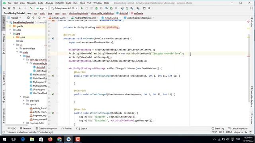The width and height of the screenshot is (255, 143).
Task: Toggle the Build Variants tool window
Action: [x=4, y=116]
